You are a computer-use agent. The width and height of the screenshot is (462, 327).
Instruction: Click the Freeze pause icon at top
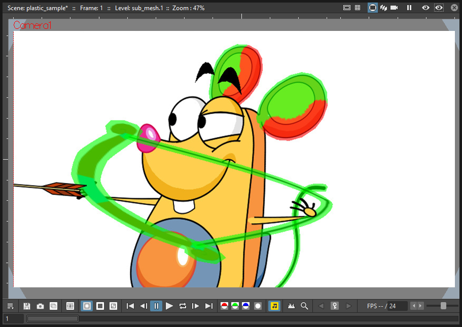click(409, 8)
